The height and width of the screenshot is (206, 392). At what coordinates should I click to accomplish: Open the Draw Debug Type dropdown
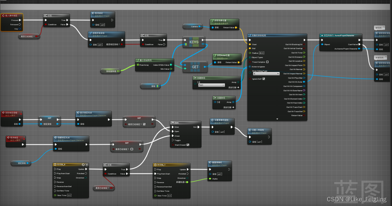click(266, 74)
